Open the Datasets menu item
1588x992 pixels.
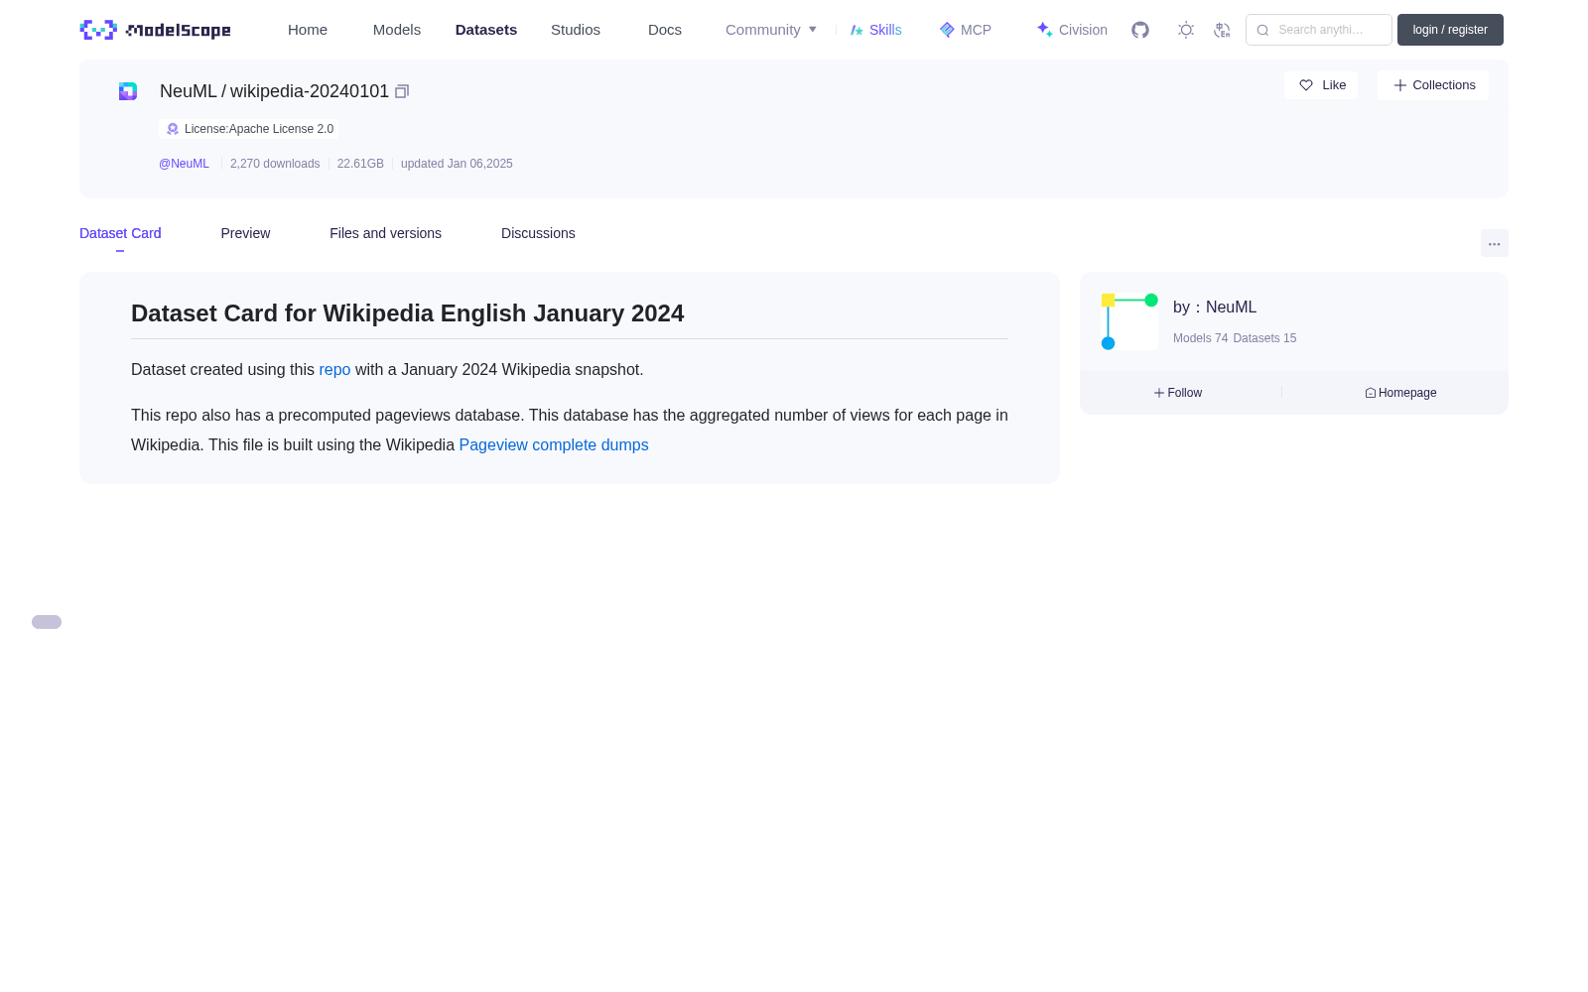486,30
